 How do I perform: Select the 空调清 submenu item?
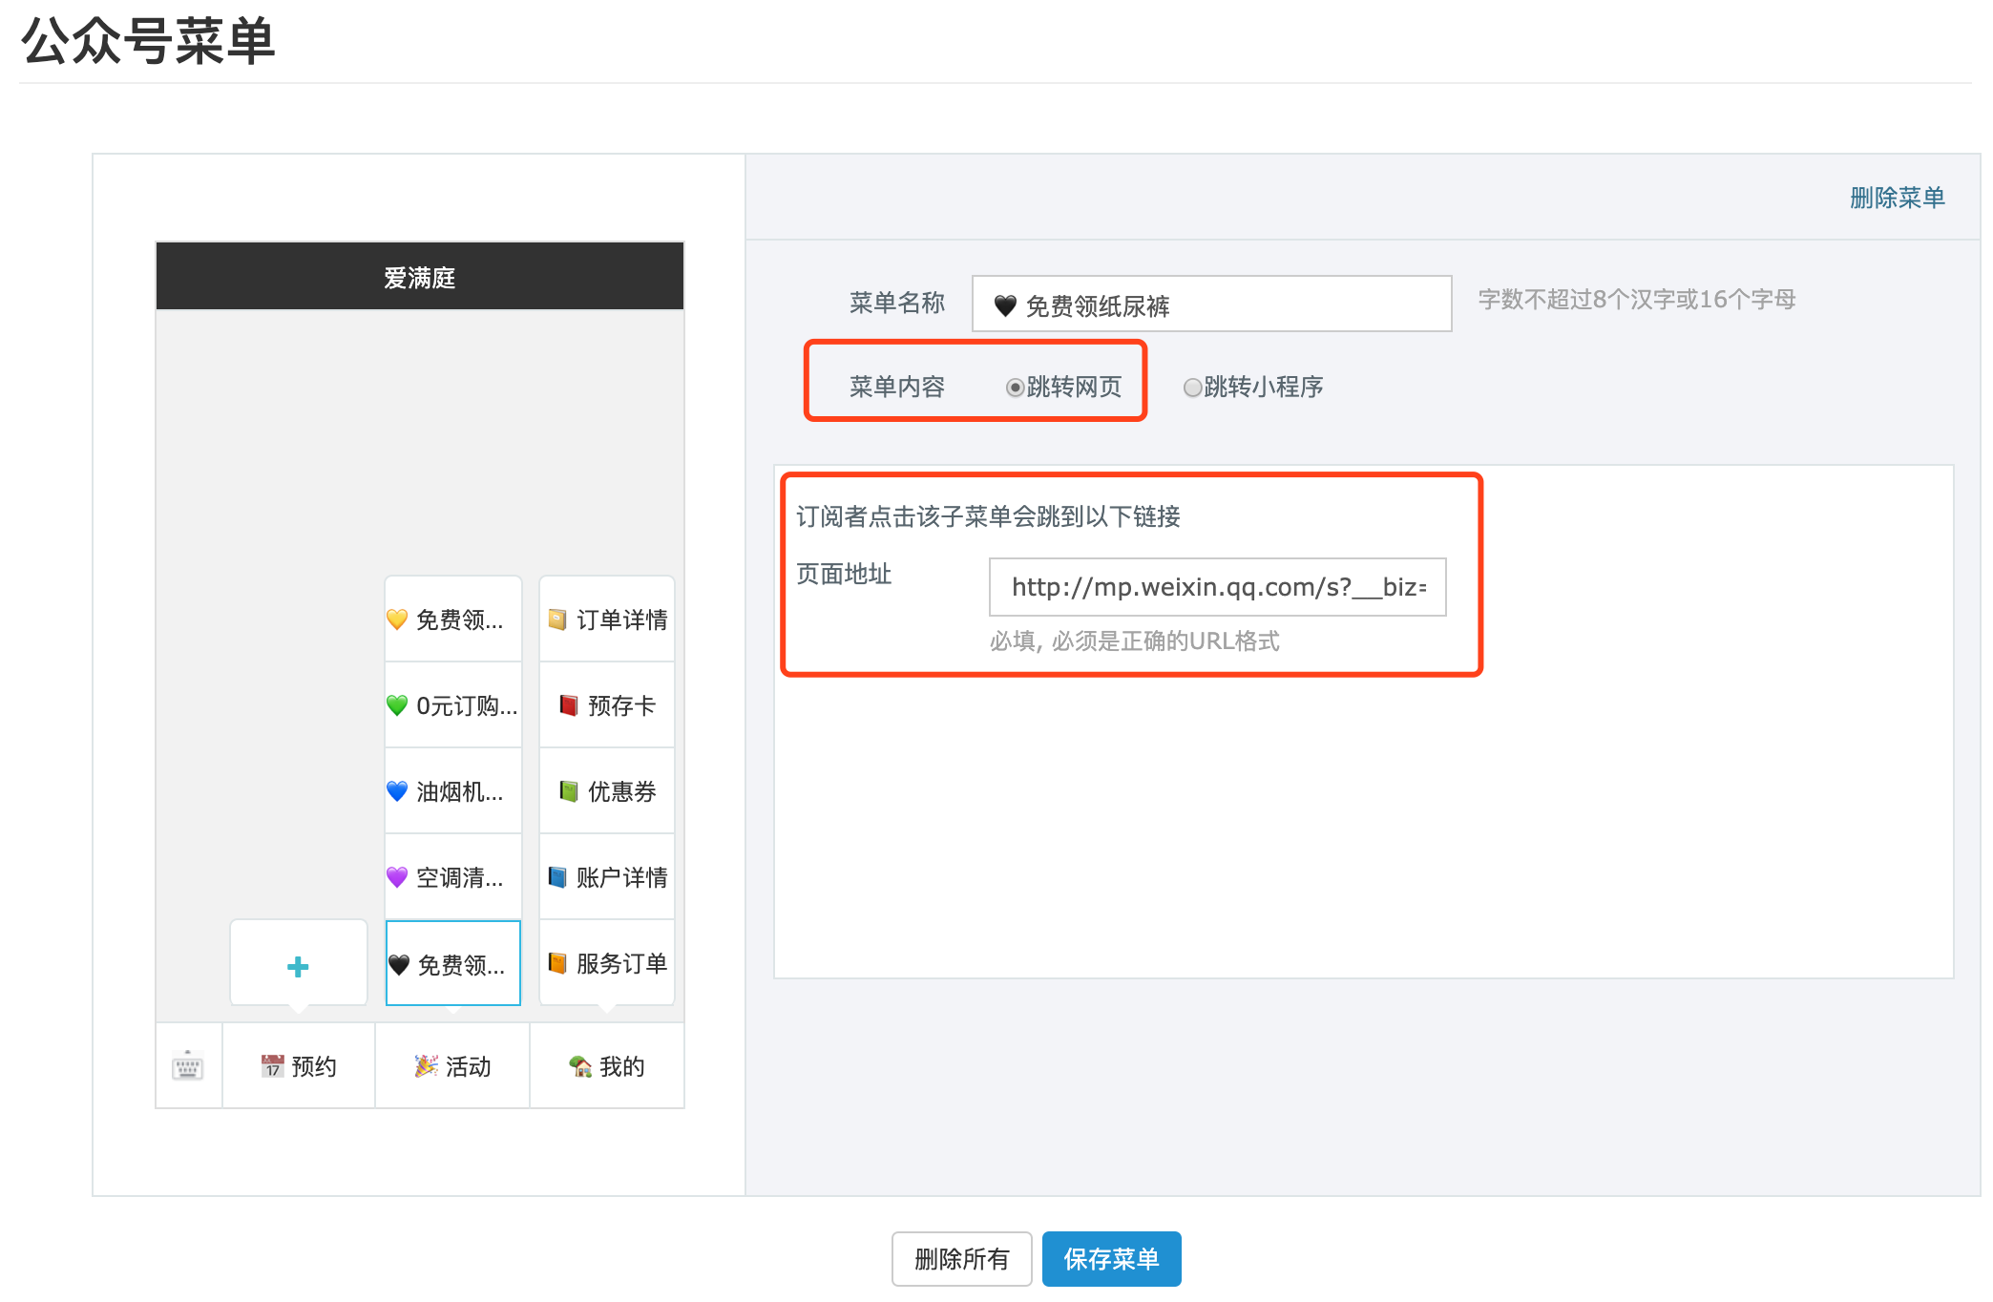click(x=453, y=877)
